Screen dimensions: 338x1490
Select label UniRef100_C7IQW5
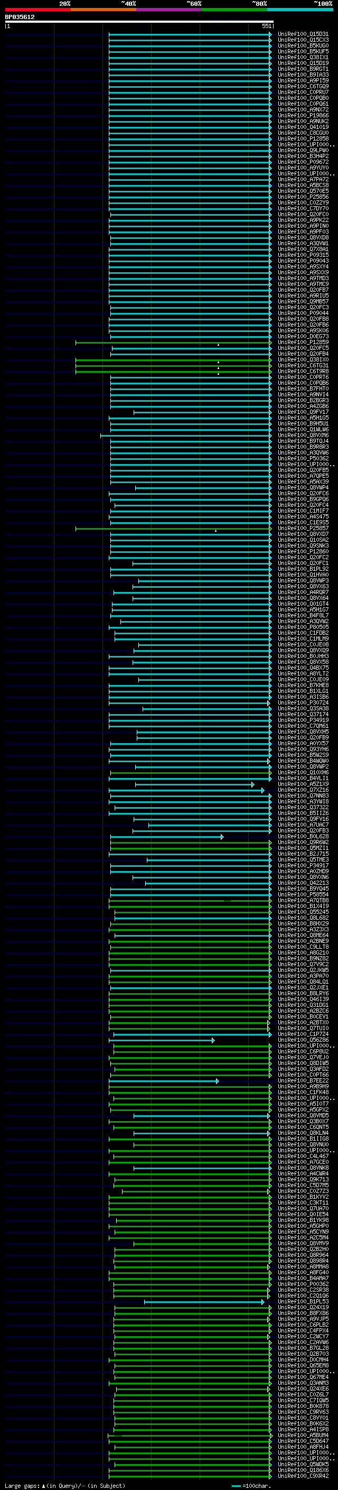(x=303, y=1400)
